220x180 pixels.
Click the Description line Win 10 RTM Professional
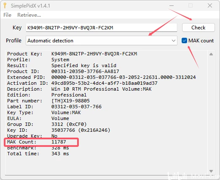click(x=79, y=89)
